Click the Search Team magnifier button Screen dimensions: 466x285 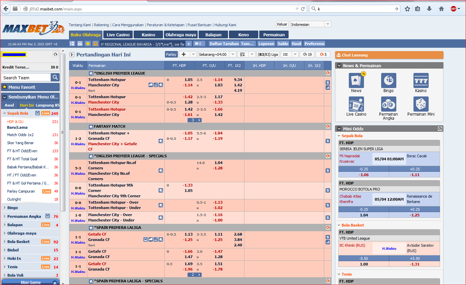click(x=55, y=78)
